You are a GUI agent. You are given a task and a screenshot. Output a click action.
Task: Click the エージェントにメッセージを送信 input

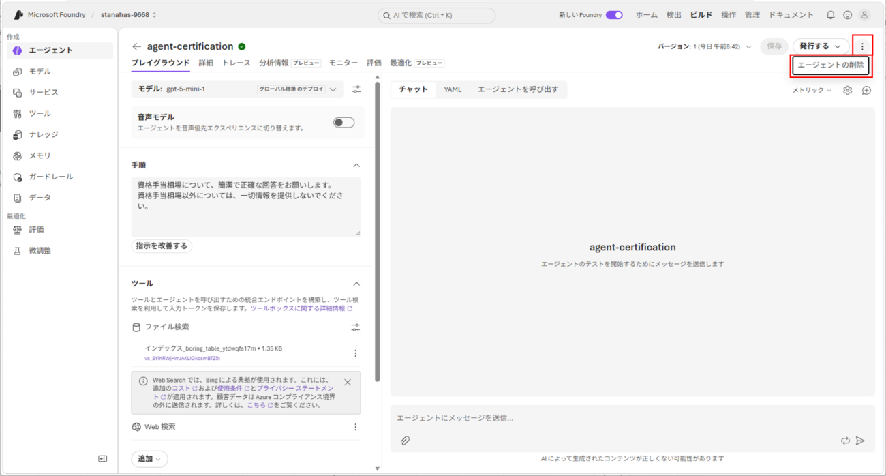(632, 418)
